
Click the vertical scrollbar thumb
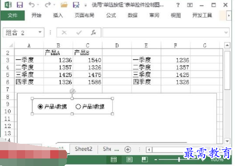point(227,70)
